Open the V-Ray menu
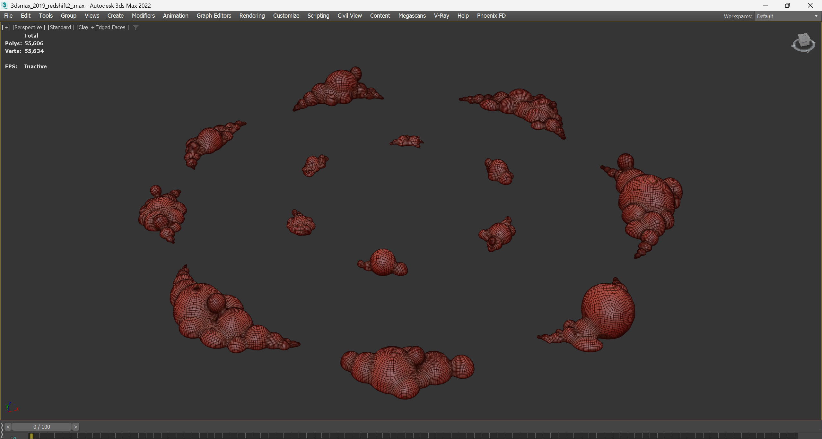Viewport: 822px width, 439px height. 442,16
